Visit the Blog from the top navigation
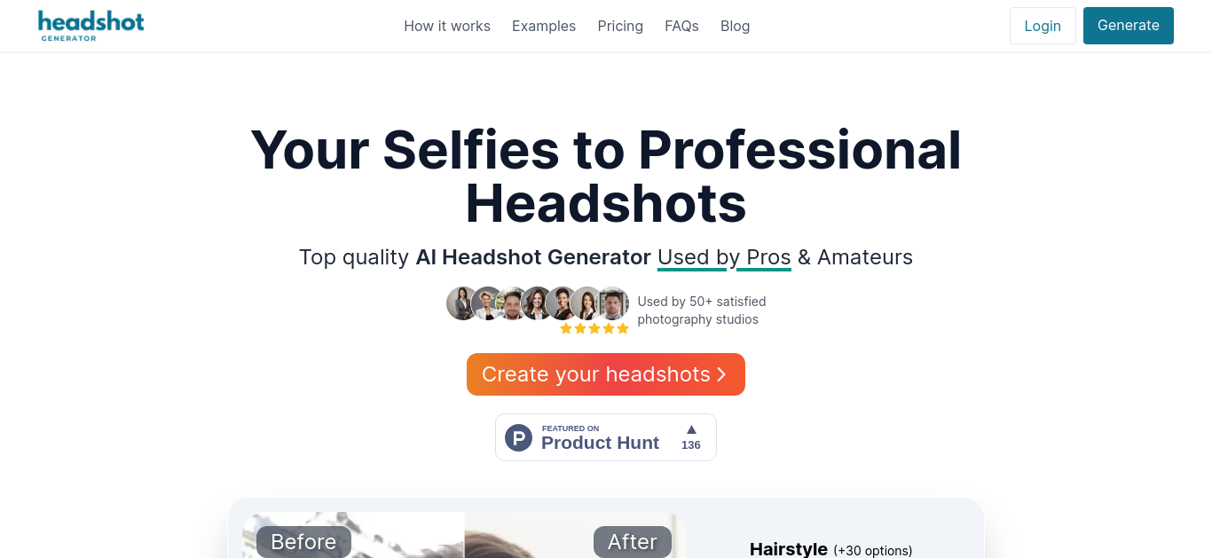 point(736,26)
